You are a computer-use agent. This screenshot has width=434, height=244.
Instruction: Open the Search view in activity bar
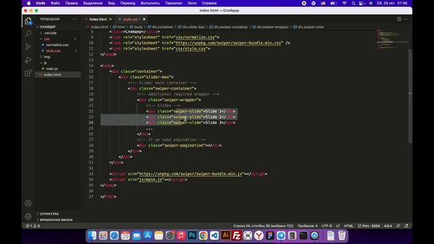[28, 34]
